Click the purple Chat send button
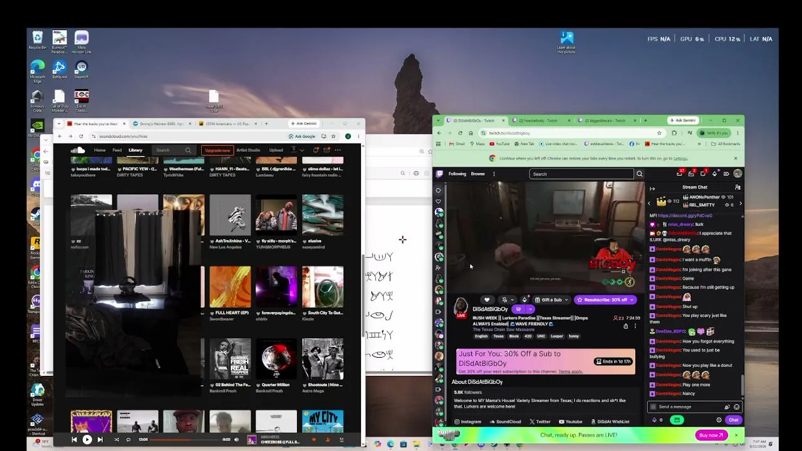802x451 pixels. [x=733, y=420]
